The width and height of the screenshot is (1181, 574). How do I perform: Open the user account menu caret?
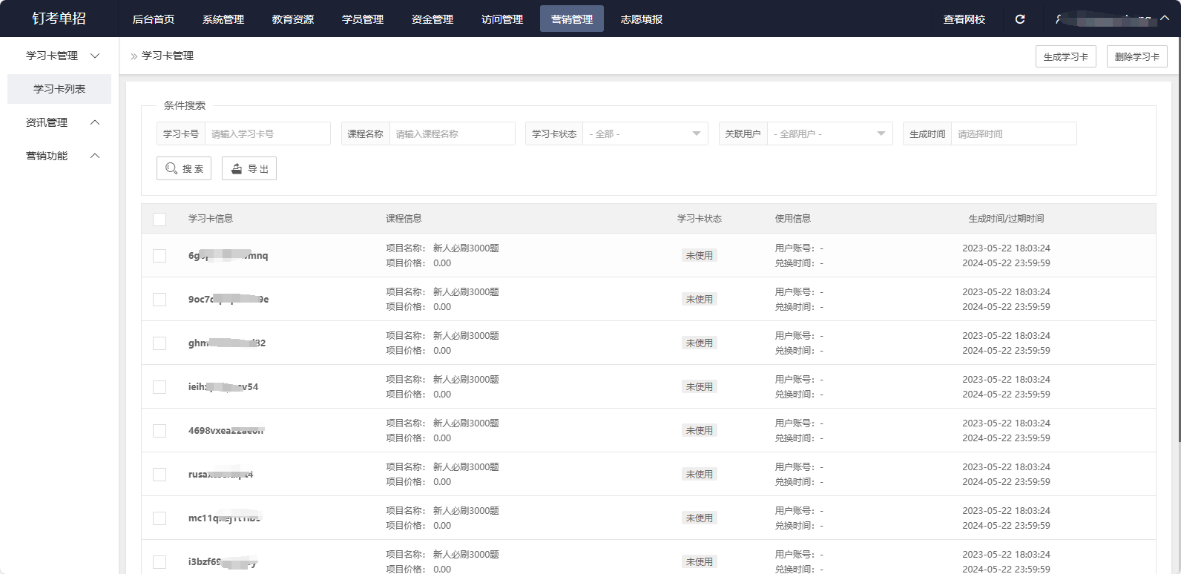(x=1165, y=19)
